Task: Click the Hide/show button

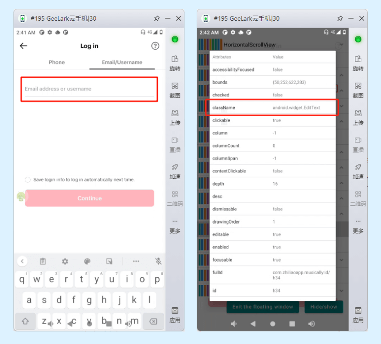Action: (x=324, y=307)
